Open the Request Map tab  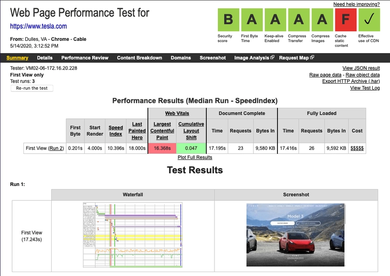[x=294, y=58]
